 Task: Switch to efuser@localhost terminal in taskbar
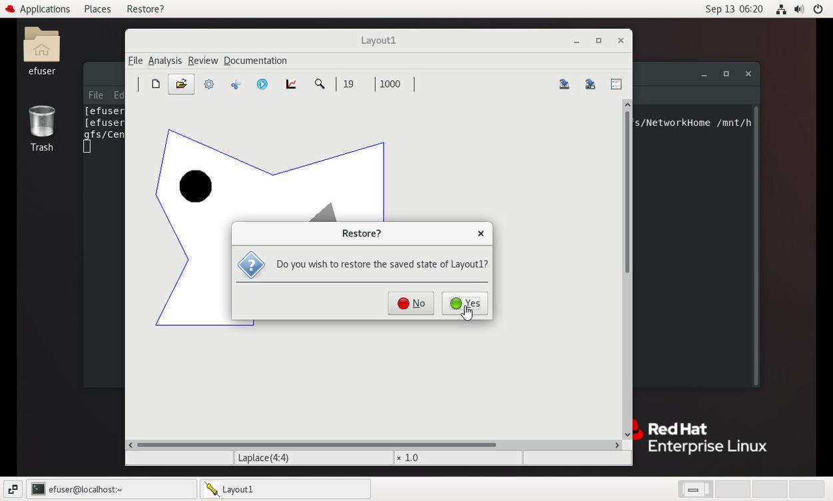(112, 489)
